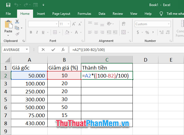Screen dimensions: 184x135
Task: Switch to Page Layout tab
Action: coord(61,14)
